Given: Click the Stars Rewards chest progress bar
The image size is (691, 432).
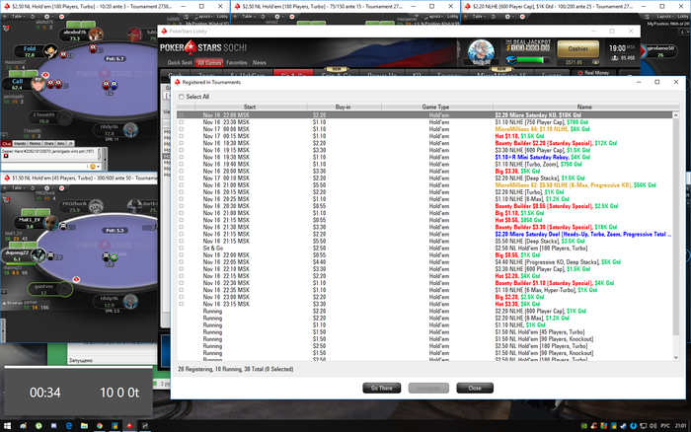Looking at the screenshot, I should (528, 60).
